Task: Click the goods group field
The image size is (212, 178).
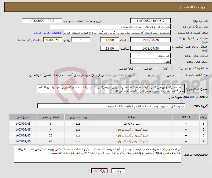Action: [111, 106]
